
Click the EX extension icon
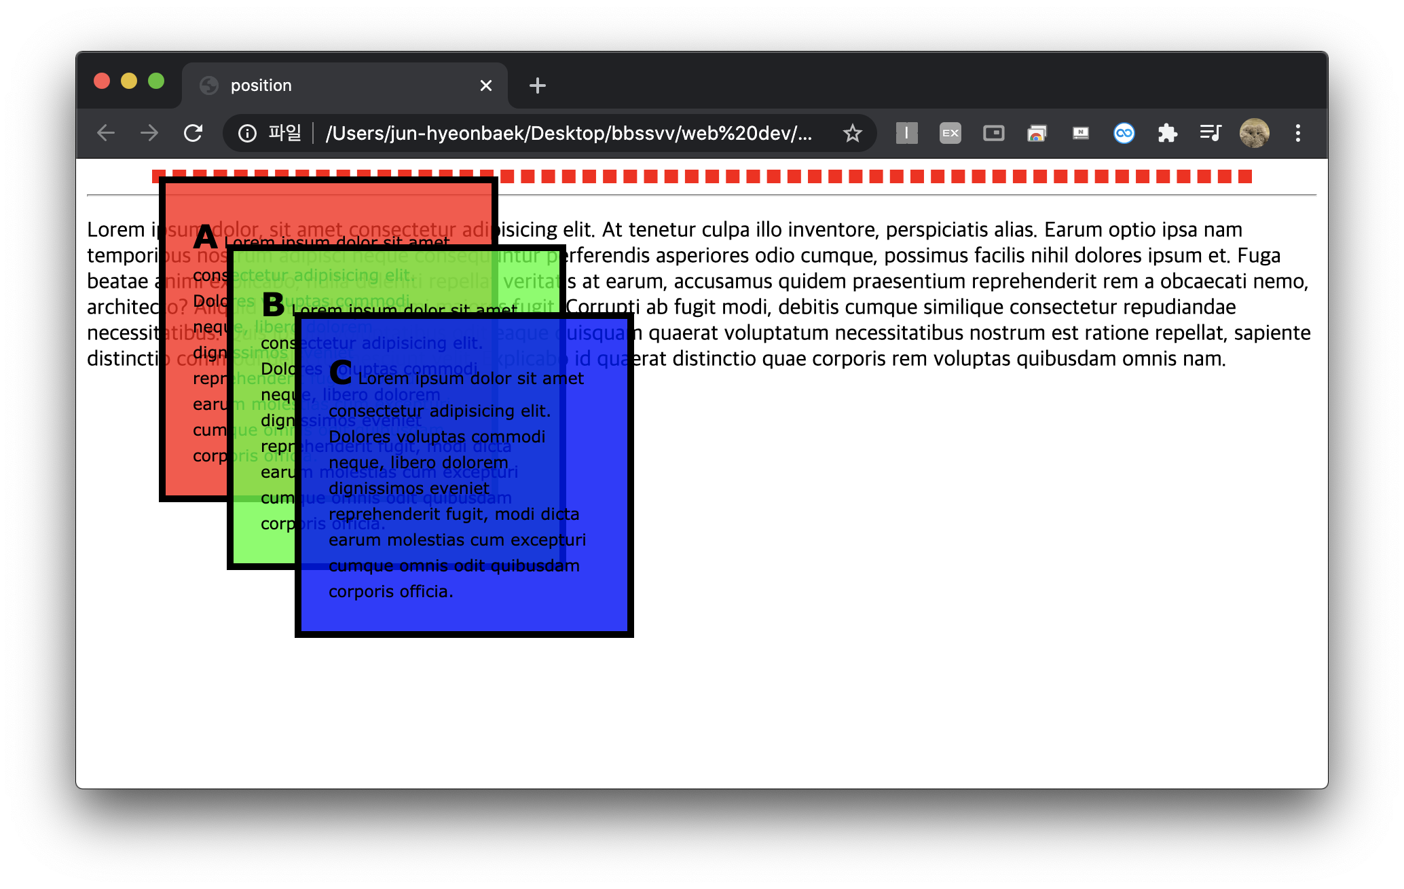(950, 133)
